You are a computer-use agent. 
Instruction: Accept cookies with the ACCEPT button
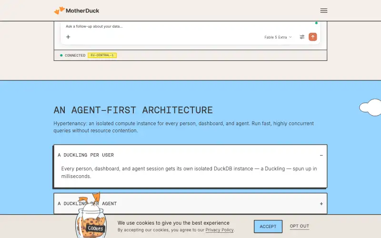pos(268,227)
